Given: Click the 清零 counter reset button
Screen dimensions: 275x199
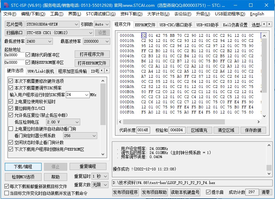Looking at the screenshot, I should (x=265, y=192).
